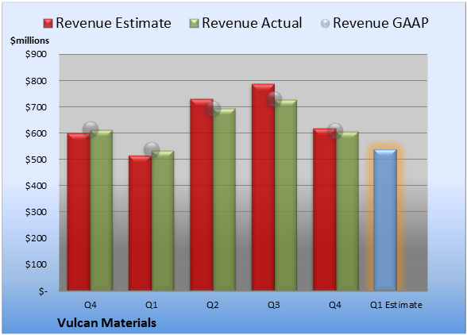Image resolution: width=467 pixels, height=335 pixels.
Task: Click the '$700' axis value
Action: 36,107
